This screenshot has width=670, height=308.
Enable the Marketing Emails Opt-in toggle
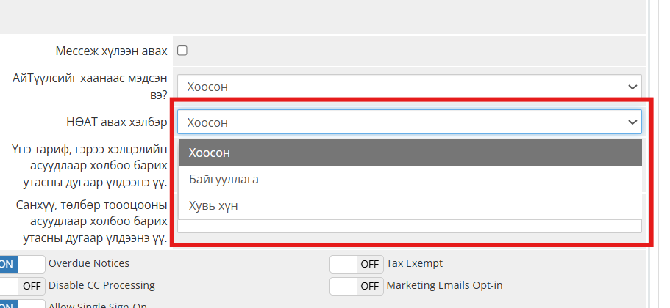click(x=356, y=285)
